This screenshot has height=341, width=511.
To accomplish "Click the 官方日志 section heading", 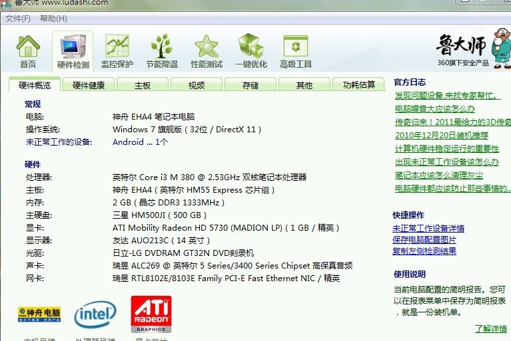I will tap(410, 82).
